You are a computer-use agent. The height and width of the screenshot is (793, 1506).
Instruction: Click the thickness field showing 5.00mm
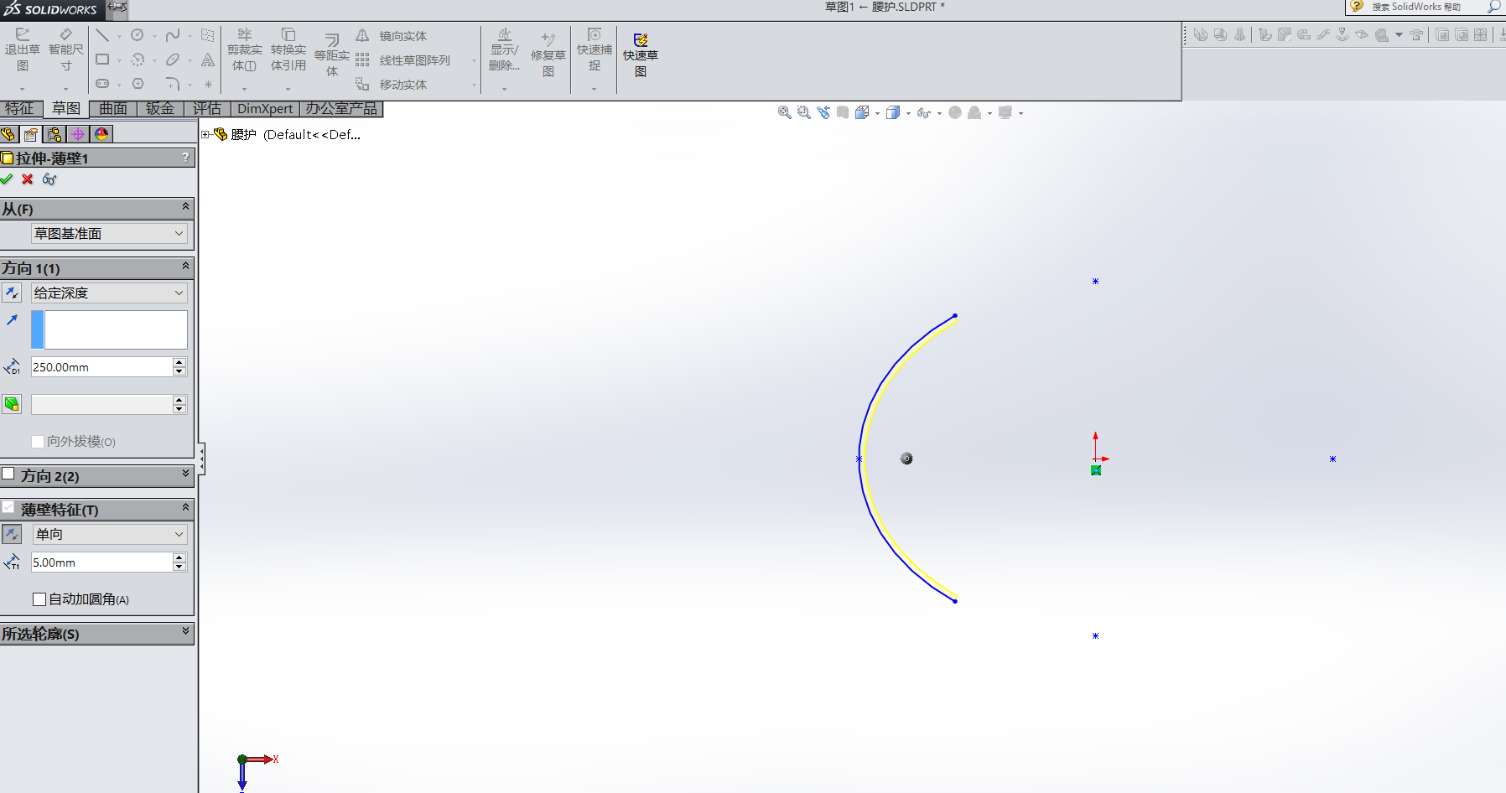101,562
